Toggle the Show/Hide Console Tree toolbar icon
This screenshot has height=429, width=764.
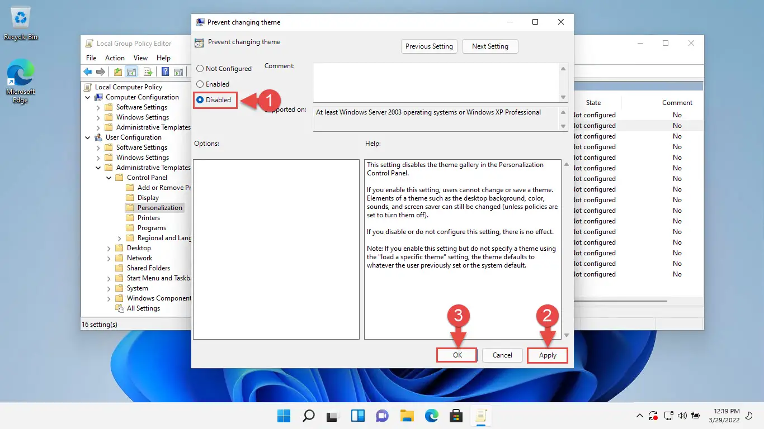131,71
